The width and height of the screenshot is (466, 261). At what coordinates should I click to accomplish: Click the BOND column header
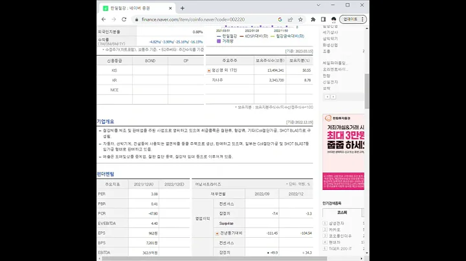click(x=150, y=61)
